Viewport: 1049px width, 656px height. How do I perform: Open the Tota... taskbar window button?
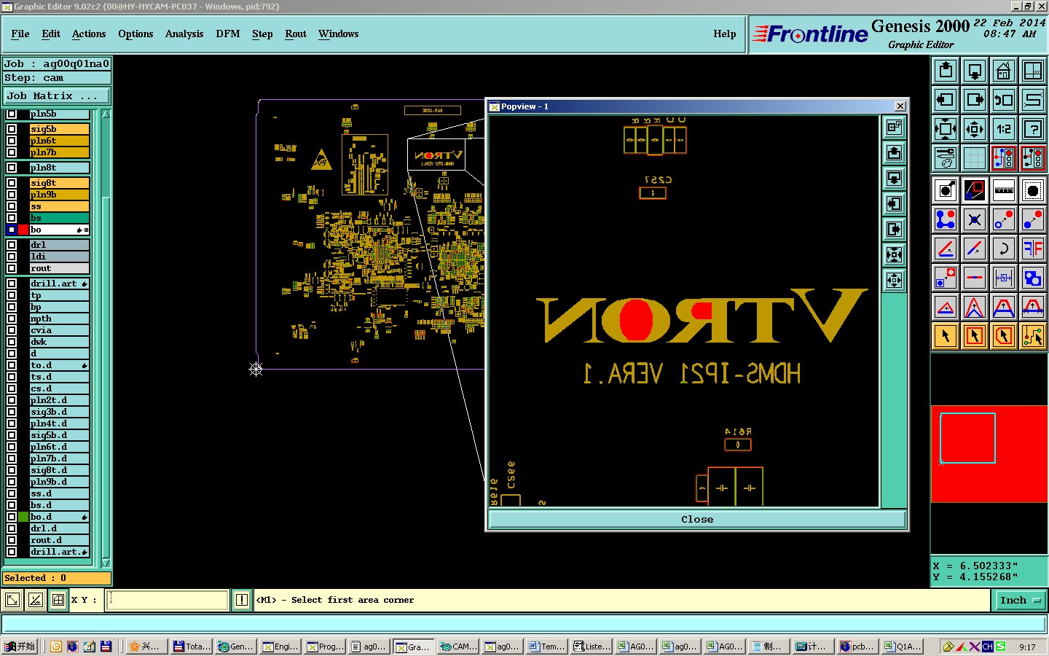(x=192, y=647)
